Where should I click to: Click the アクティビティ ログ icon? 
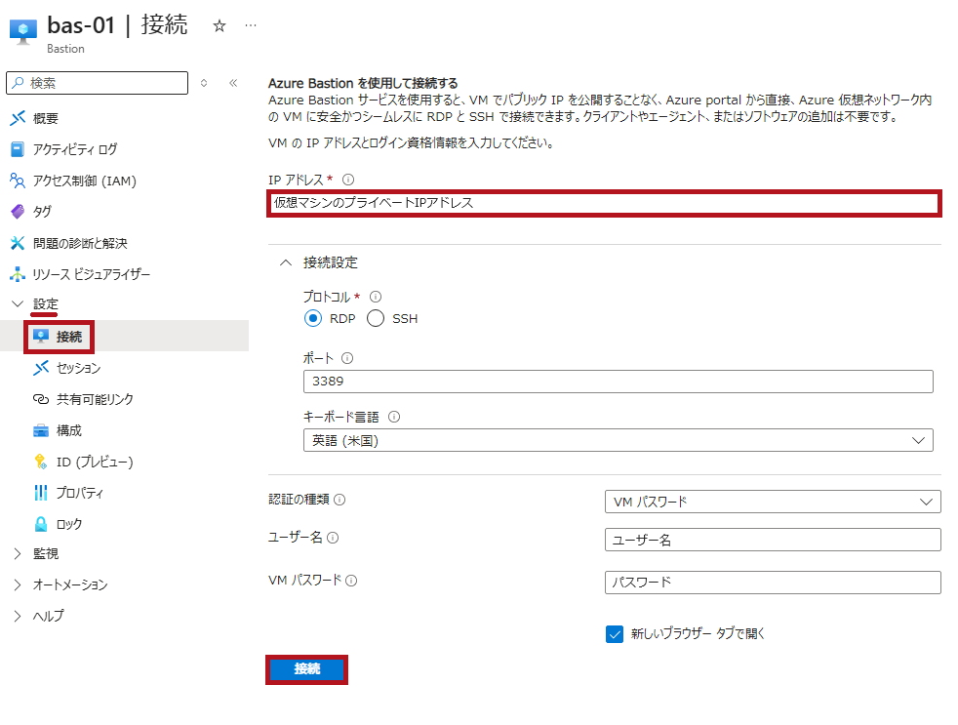click(18, 149)
